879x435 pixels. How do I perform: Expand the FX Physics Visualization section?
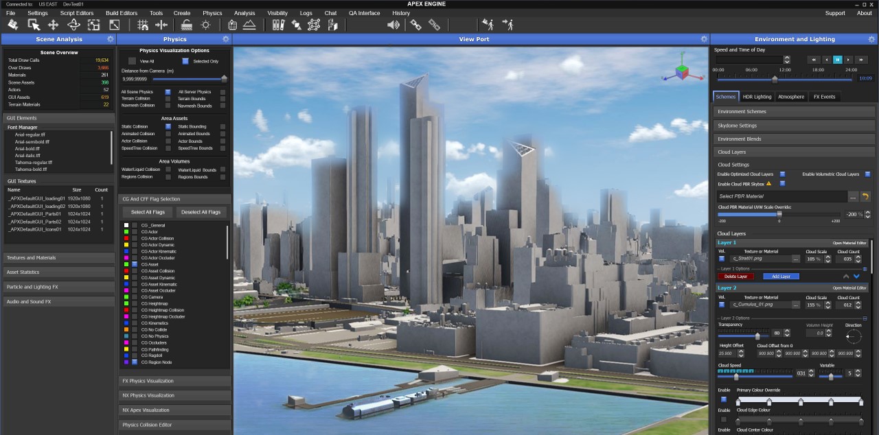174,381
